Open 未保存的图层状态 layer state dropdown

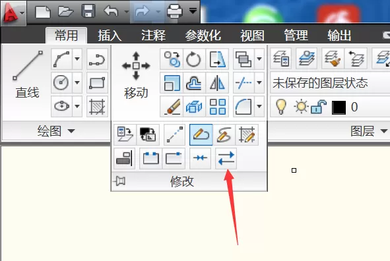(331, 82)
